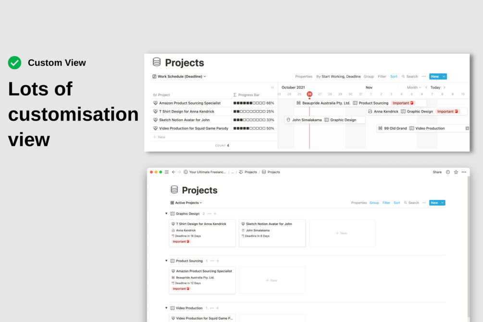
Task: Add new row in timeline table
Action: [159, 137]
